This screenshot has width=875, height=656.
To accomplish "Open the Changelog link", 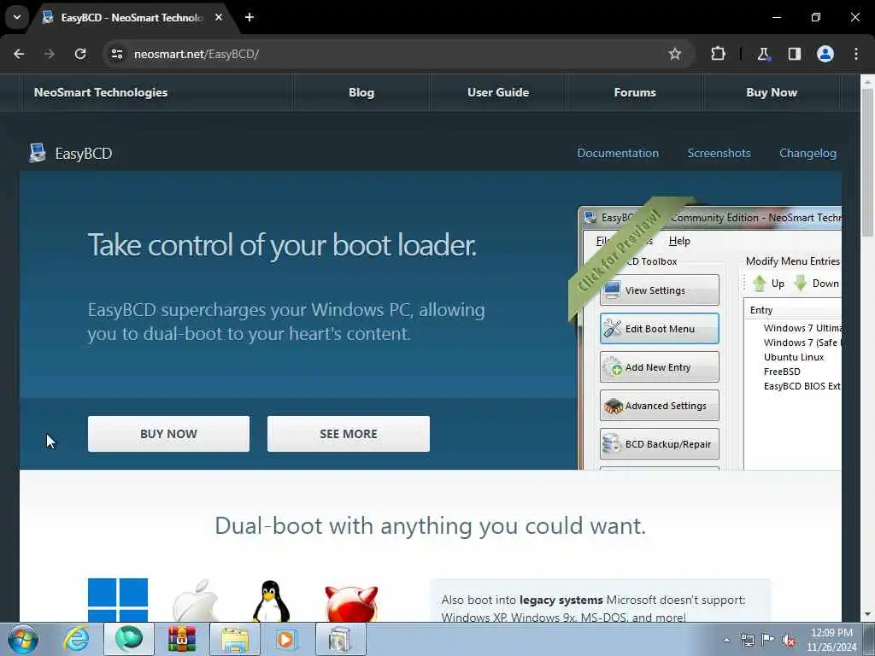I will click(807, 153).
